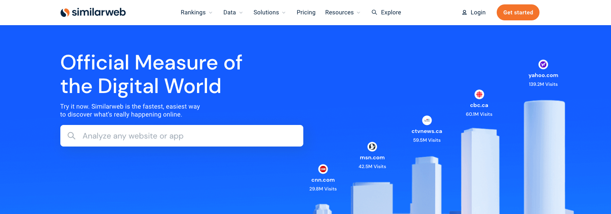611x214 pixels.
Task: Click the cnn.com label
Action: 323,180
